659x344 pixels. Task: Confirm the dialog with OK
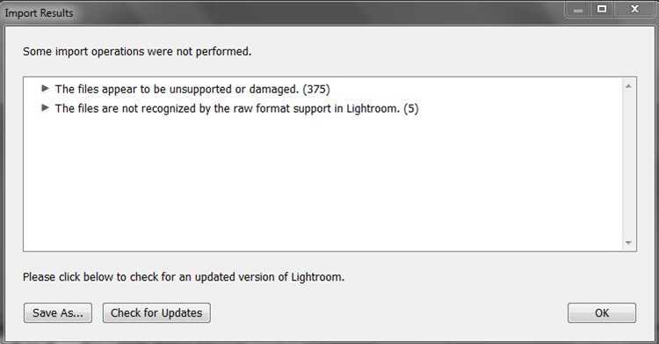tap(602, 313)
